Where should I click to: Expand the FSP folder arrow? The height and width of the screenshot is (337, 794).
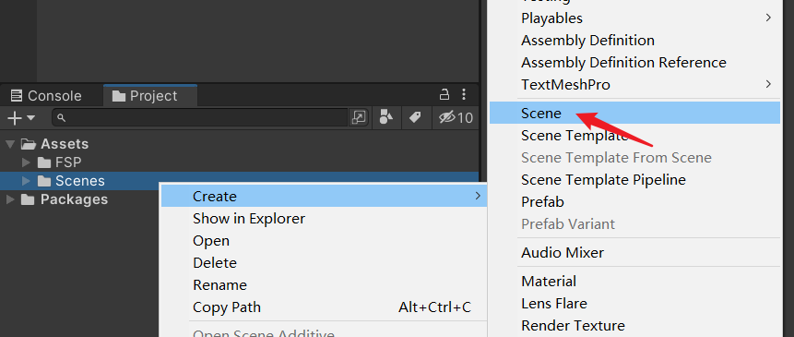tap(27, 162)
